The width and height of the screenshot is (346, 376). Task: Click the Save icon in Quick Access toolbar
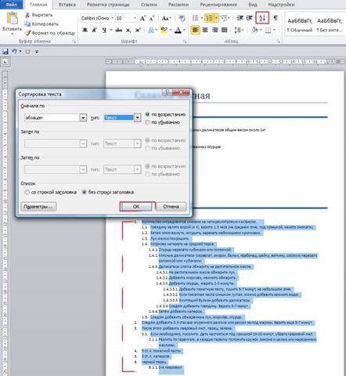click(5, 52)
